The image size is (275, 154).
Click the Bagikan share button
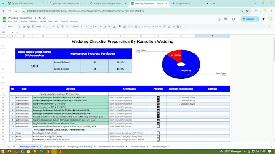click(248, 19)
